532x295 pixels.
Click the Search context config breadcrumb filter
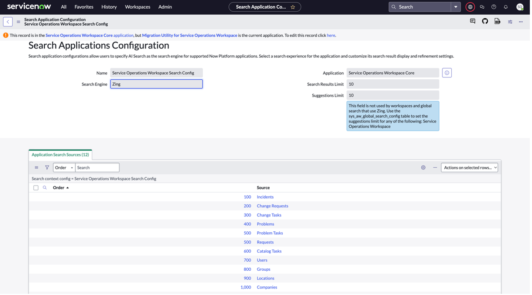coord(94,179)
